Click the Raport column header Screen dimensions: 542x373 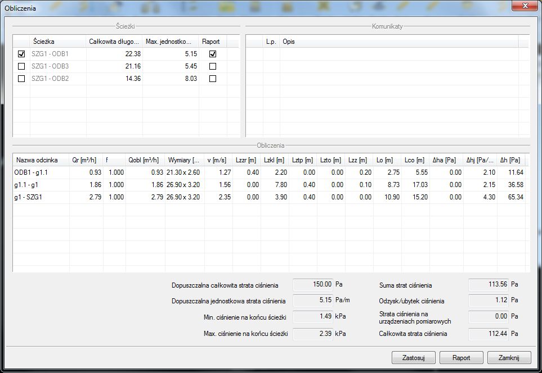pos(213,42)
